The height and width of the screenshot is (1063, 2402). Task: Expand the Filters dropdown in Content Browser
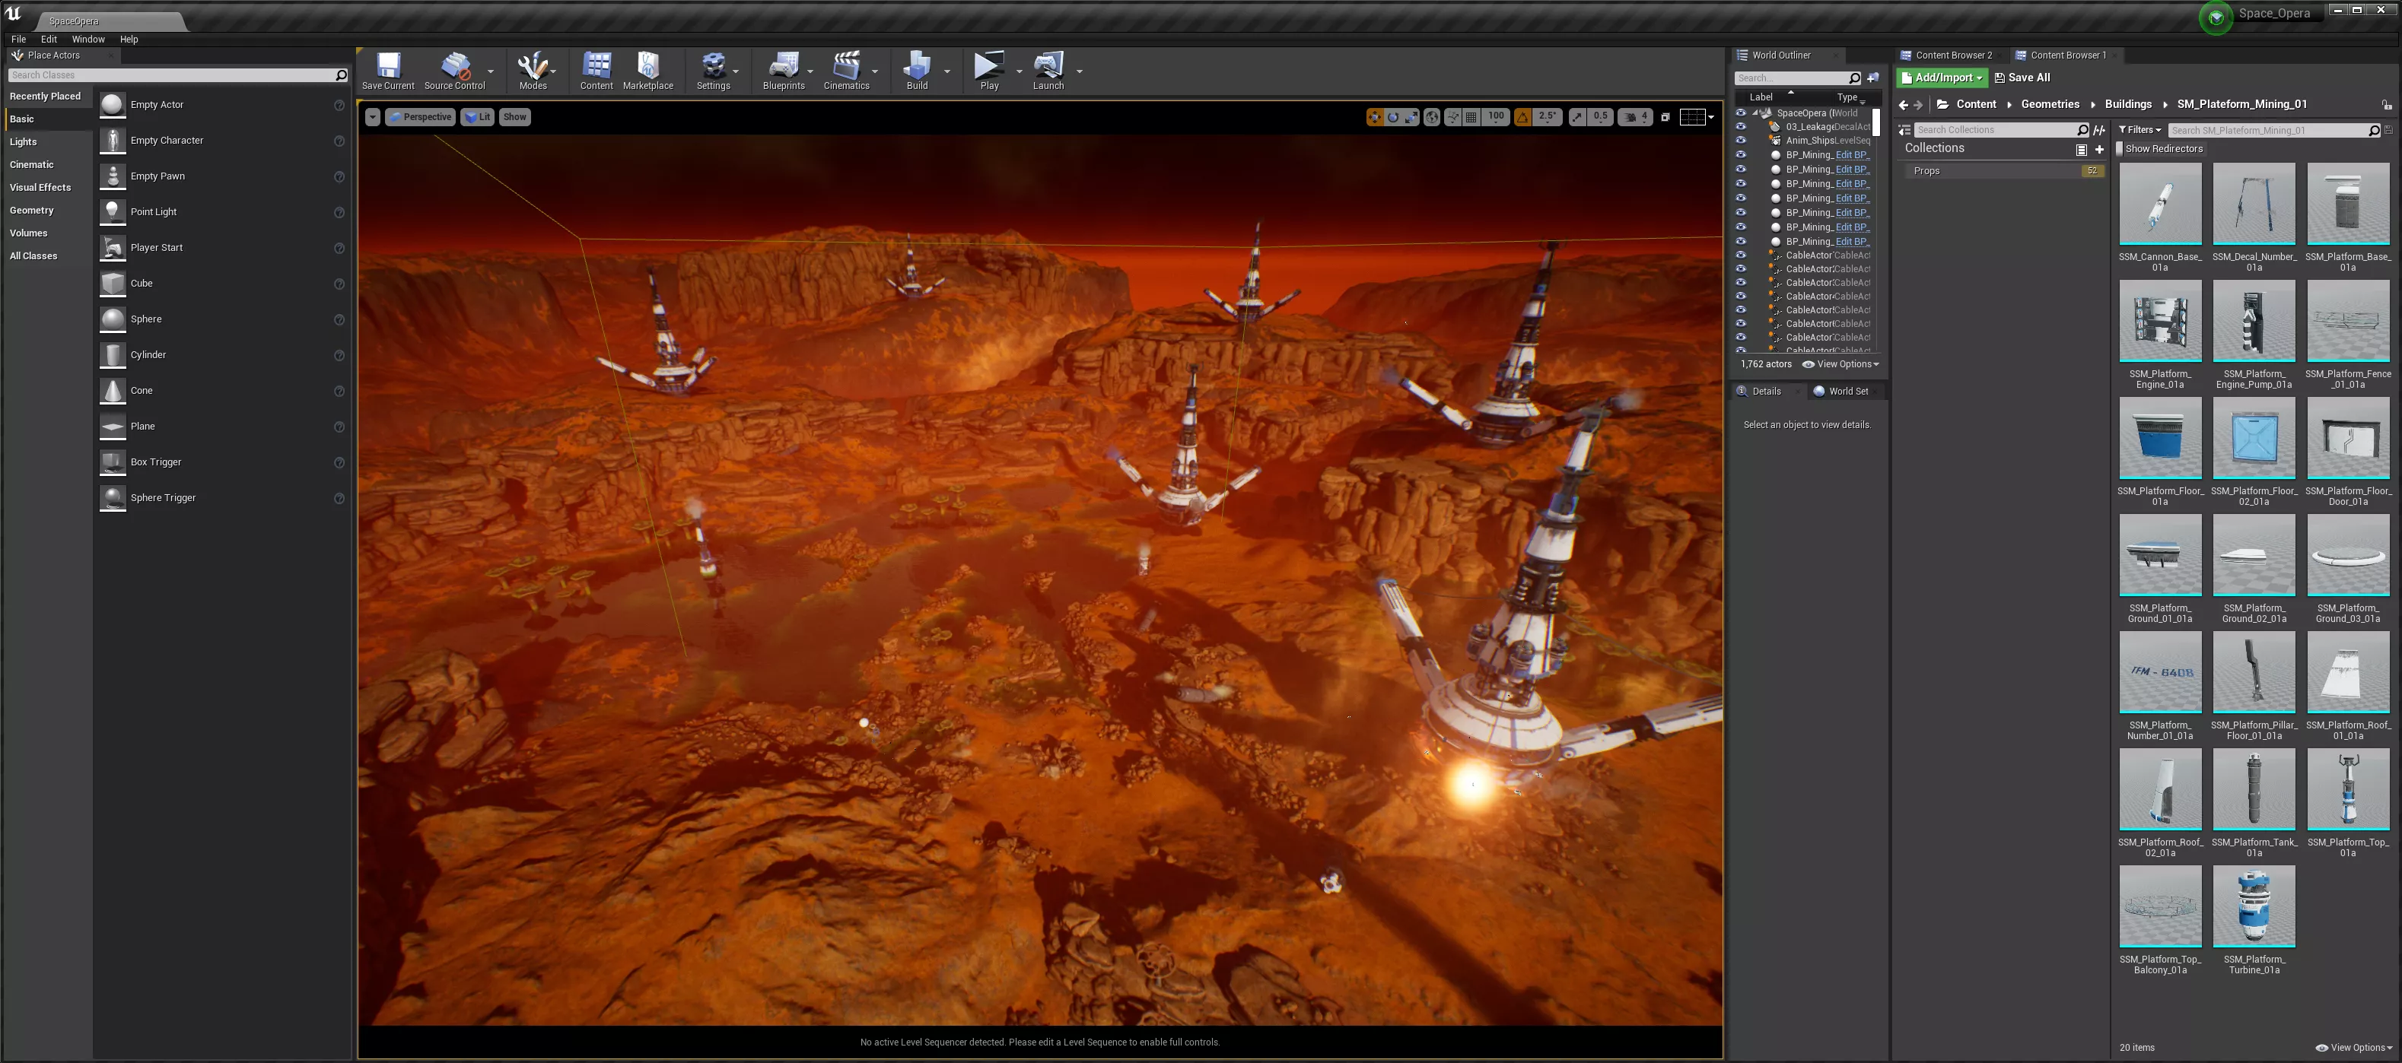[2139, 131]
